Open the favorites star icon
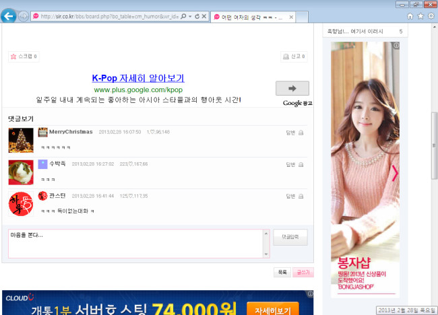This screenshot has height=315, width=438. (420, 15)
